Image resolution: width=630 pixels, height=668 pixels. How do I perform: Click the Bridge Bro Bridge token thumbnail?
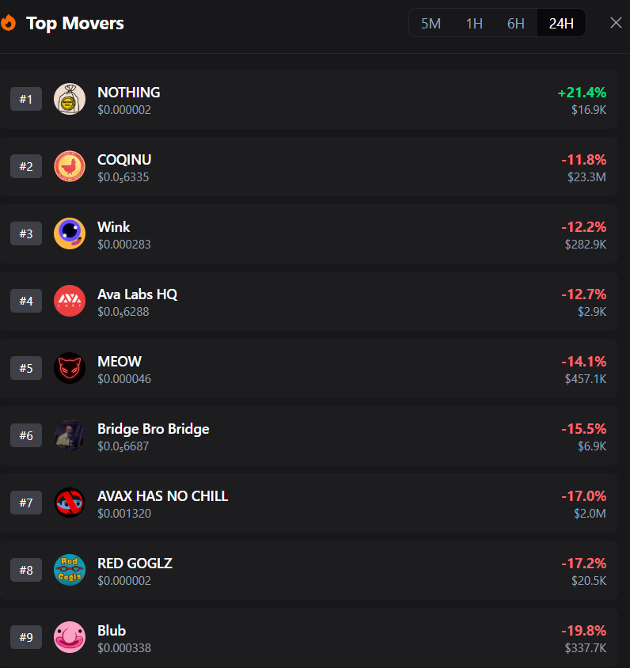point(70,435)
